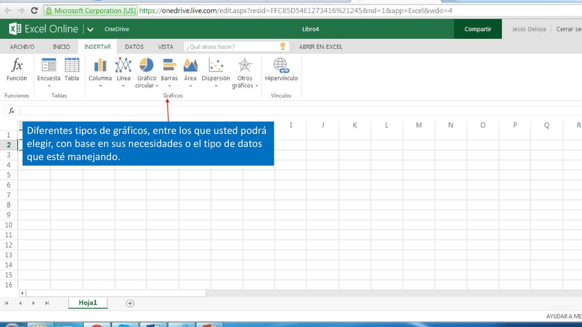Switch to the DATOS tab
The width and height of the screenshot is (582, 327).
134,47
